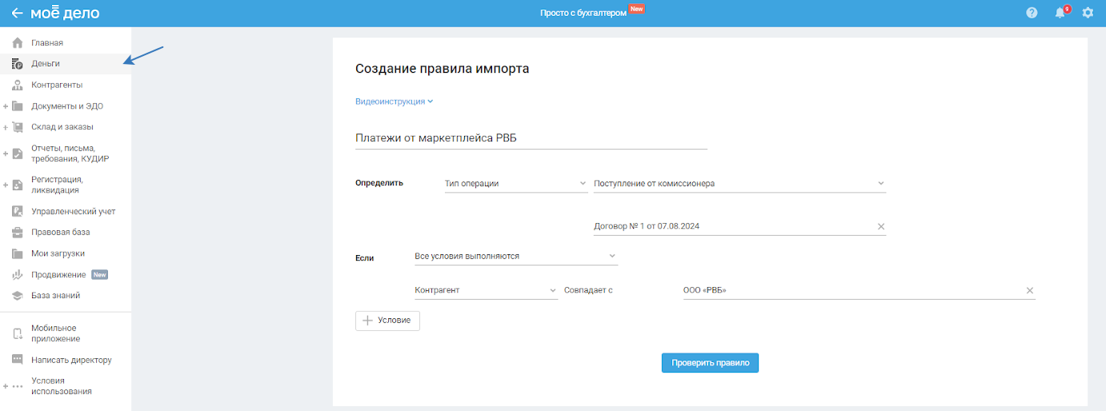Screen dimensions: 1106x411
Task: Open the Все условия выполняются dropdown
Action: point(515,256)
